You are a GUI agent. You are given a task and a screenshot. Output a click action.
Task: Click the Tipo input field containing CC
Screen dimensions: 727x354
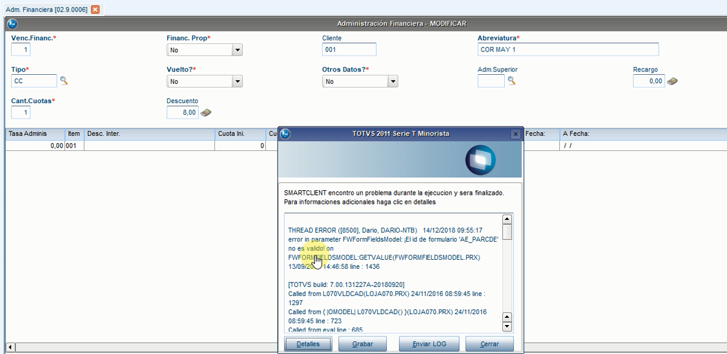tap(34, 81)
